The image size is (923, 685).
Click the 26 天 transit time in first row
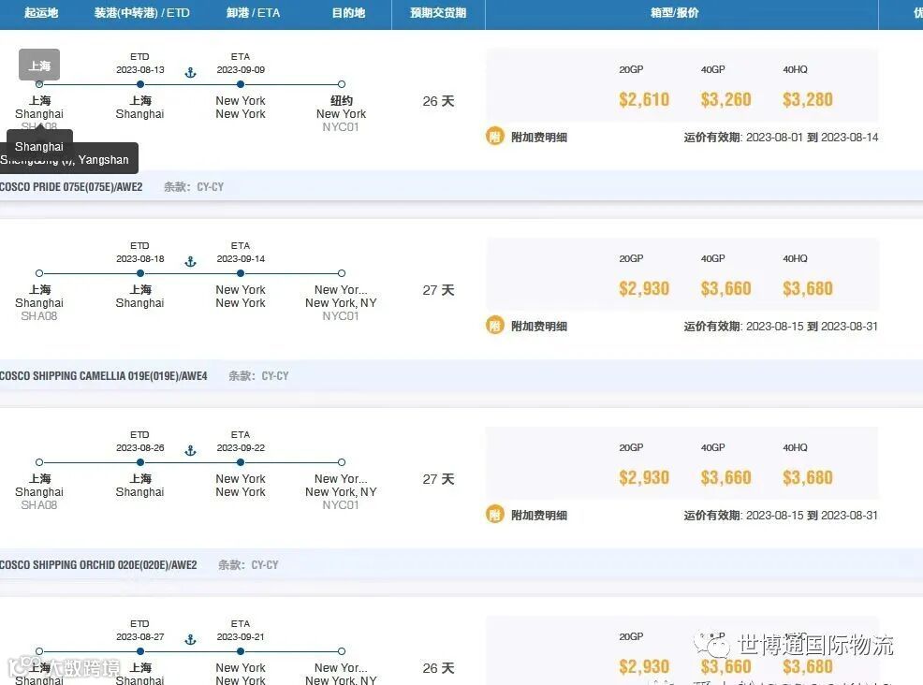coord(438,101)
